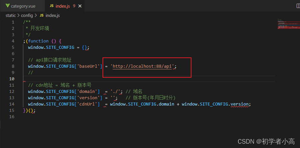Click the '})();' closing on line 15
Image resolution: width=300 pixels, height=148 pixels.
pos(29,111)
